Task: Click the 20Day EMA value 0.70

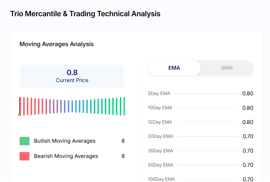Action: (248, 136)
